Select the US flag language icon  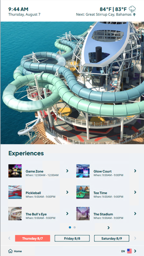[x=129, y=251]
